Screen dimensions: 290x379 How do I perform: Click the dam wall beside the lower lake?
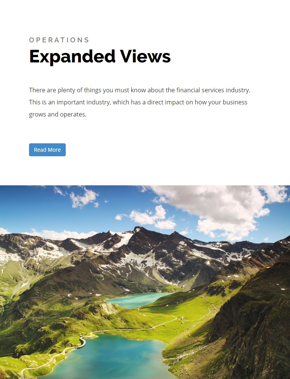pyautogui.click(x=83, y=343)
